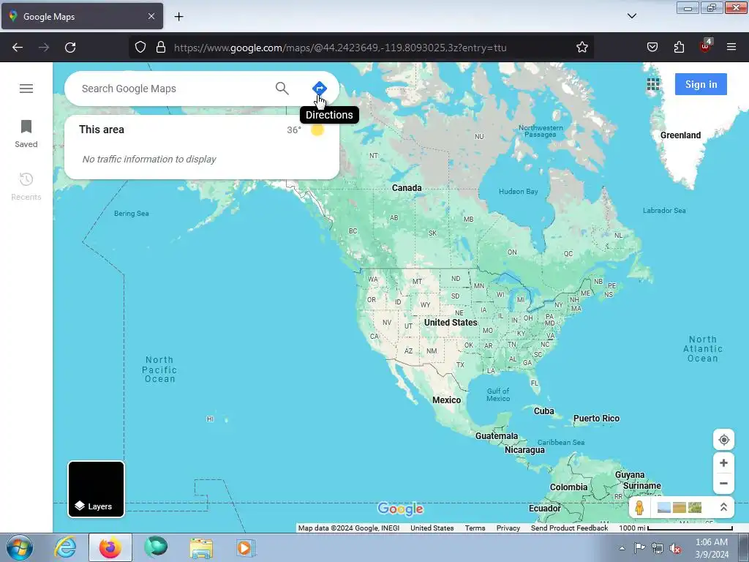
Task: Open Windows Media Player from taskbar
Action: pos(246,547)
